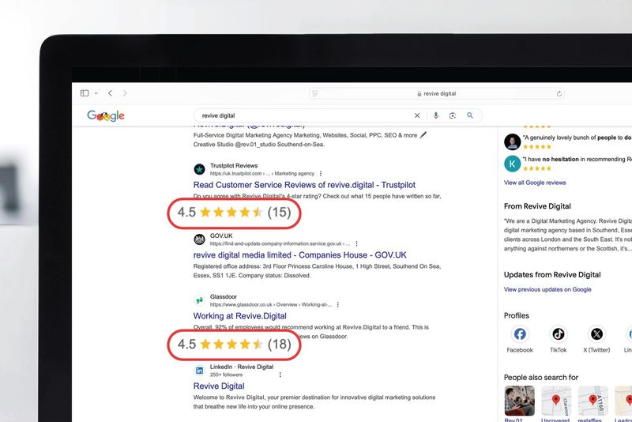The image size is (632, 422).
Task: Open more options for LinkedIn result
Action: [x=280, y=375]
